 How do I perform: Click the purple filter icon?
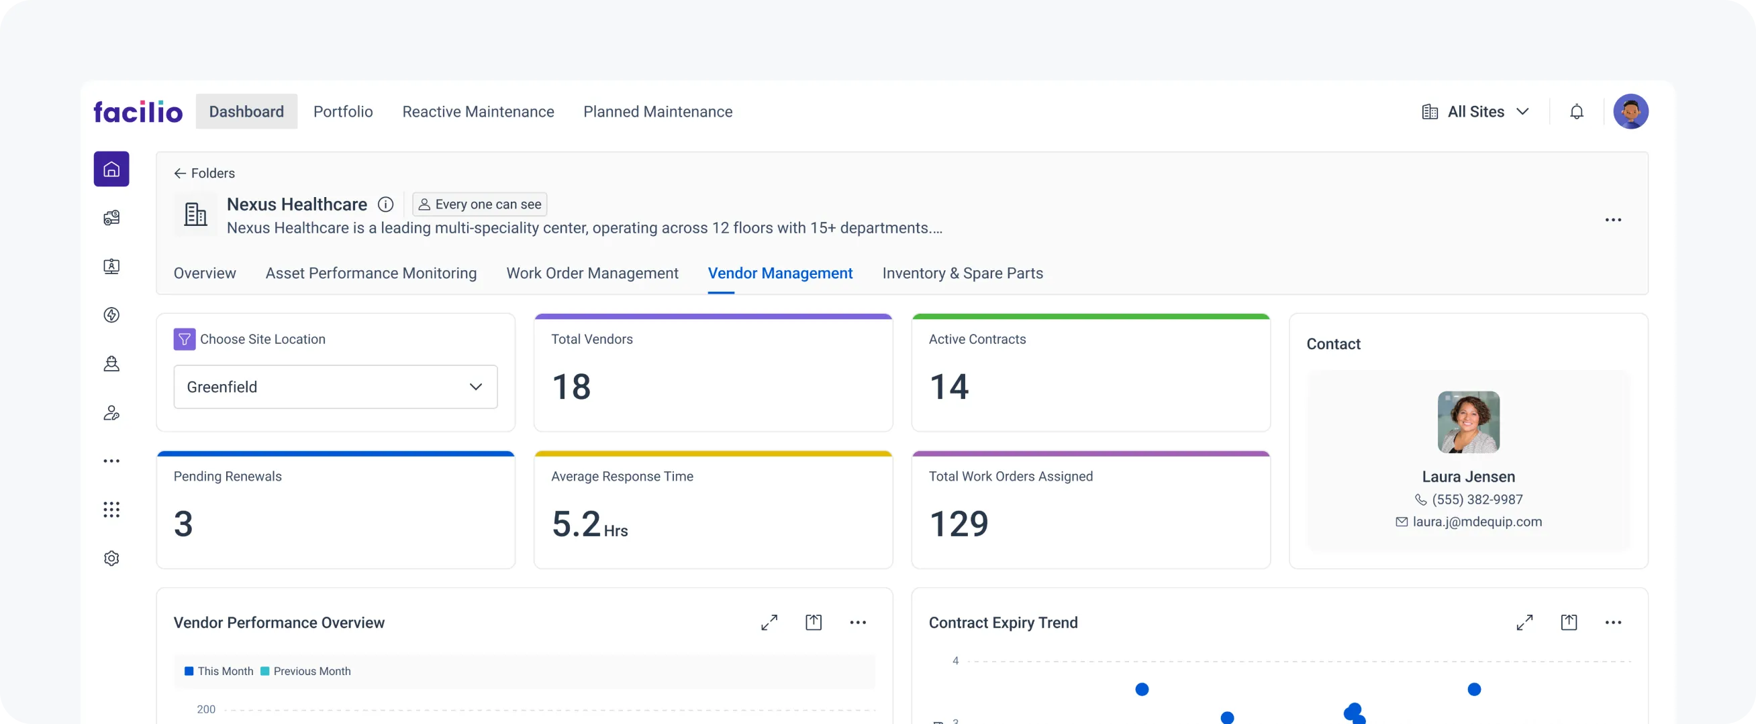point(184,339)
